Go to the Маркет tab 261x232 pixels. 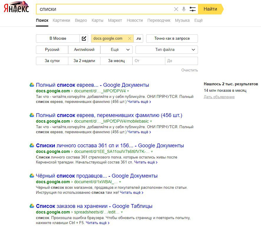pyautogui.click(x=115, y=21)
